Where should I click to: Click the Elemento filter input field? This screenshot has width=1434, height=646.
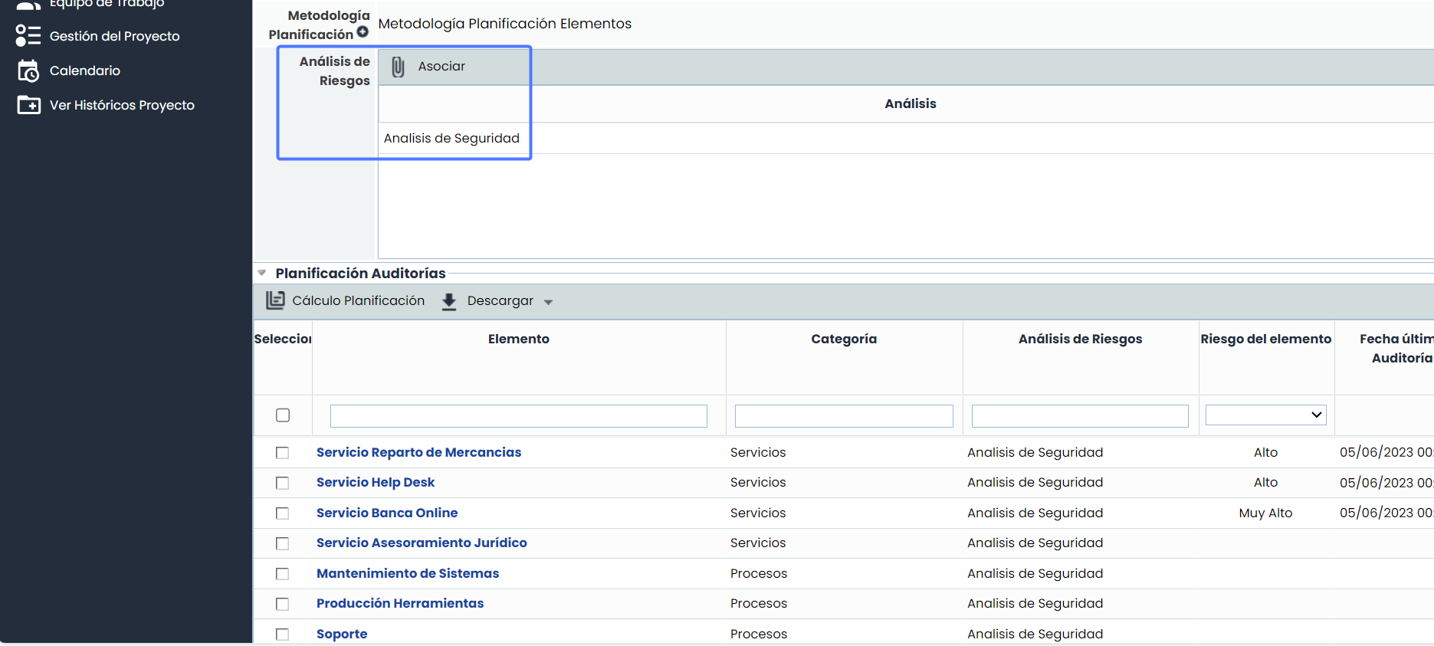[x=518, y=416]
